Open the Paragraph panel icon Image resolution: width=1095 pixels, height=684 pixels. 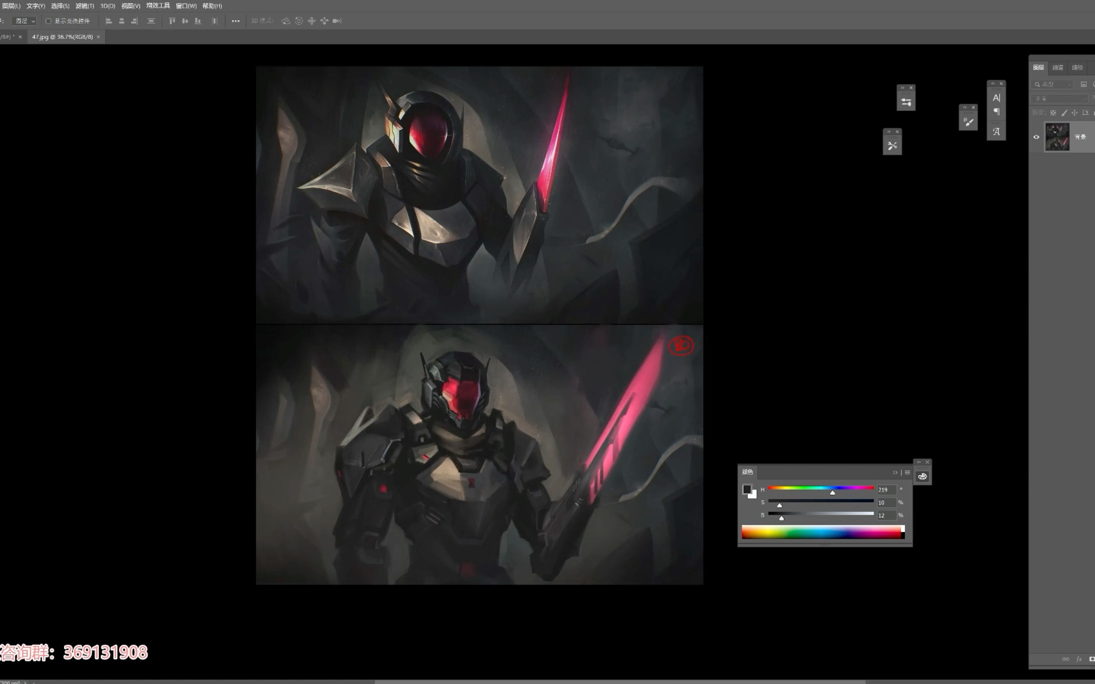(x=996, y=112)
